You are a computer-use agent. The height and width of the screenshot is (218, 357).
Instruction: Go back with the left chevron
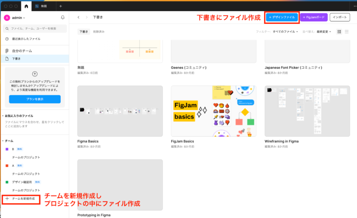pyautogui.click(x=79, y=17)
